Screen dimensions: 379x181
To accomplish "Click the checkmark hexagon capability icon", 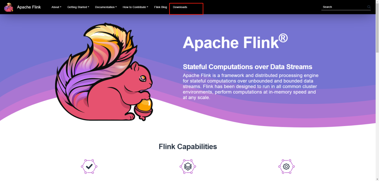I will click(89, 166).
